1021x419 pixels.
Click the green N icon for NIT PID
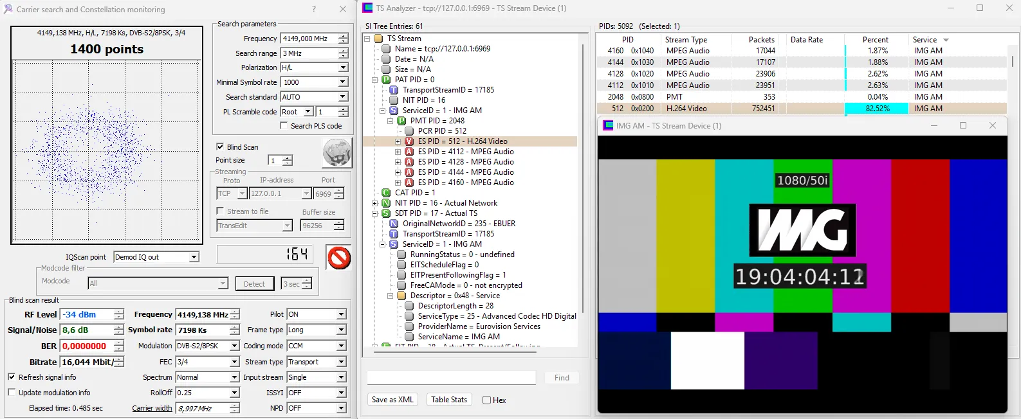tap(386, 203)
